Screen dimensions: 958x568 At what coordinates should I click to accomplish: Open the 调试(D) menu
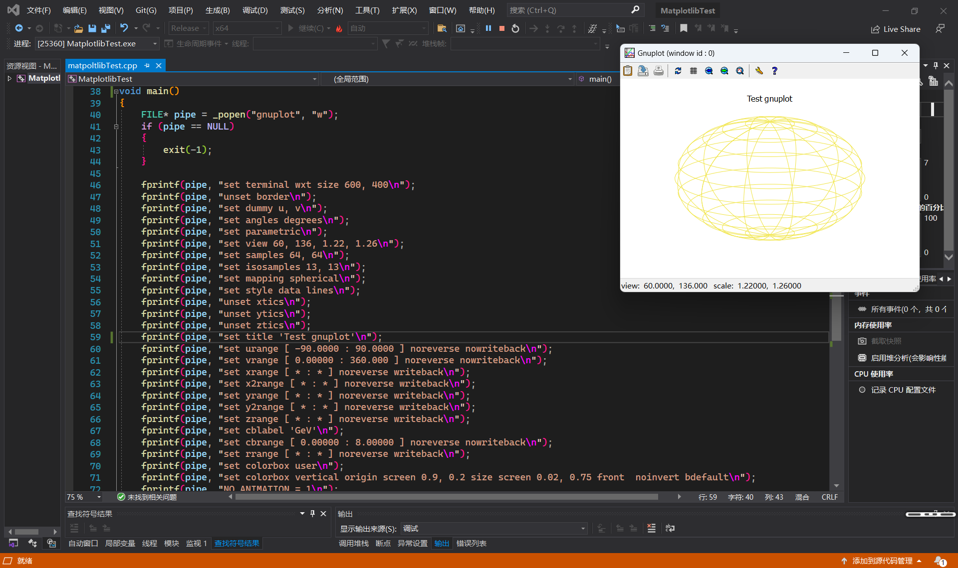254,10
